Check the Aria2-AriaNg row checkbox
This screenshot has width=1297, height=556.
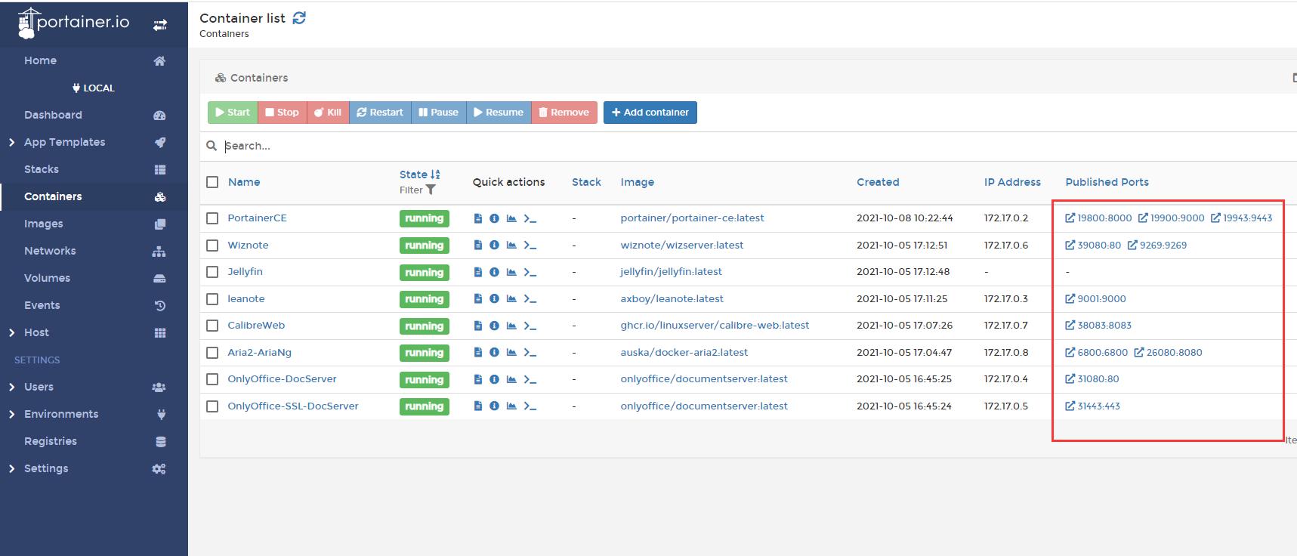212,353
